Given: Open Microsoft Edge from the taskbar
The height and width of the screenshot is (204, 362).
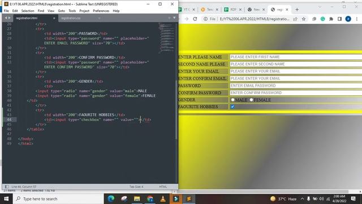Looking at the screenshot, I should click(x=111, y=199).
